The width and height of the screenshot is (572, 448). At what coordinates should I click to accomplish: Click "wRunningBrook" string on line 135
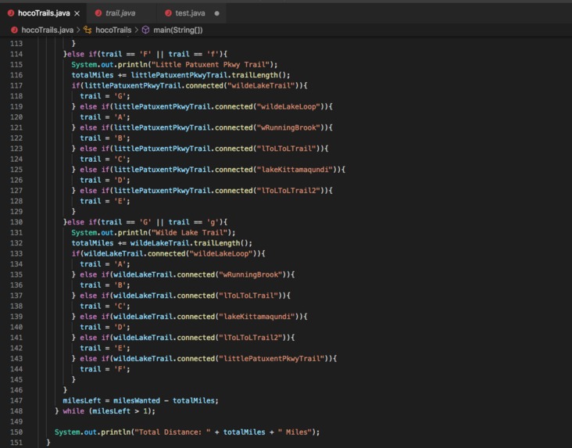click(251, 274)
